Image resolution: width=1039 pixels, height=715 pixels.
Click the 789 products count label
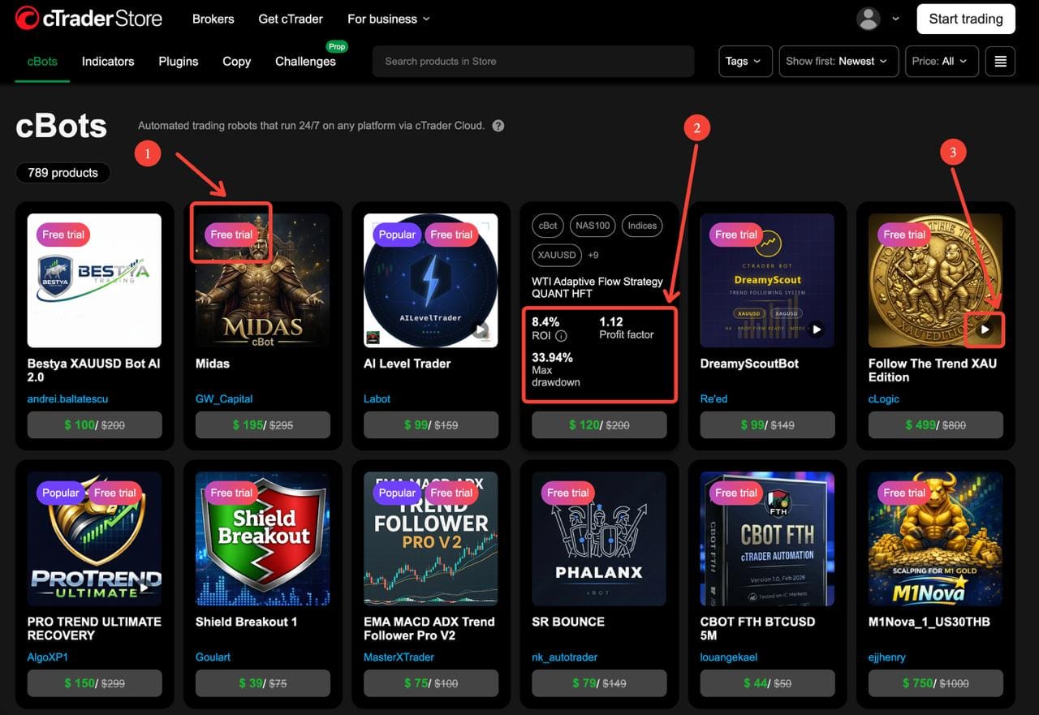tap(63, 173)
